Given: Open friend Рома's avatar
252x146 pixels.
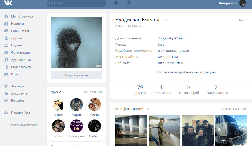Looking at the screenshot, I should click(x=58, y=126).
